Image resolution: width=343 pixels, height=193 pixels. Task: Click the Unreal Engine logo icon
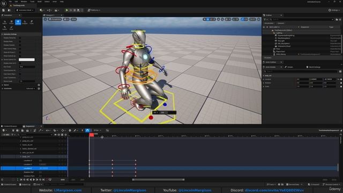click(4, 3)
